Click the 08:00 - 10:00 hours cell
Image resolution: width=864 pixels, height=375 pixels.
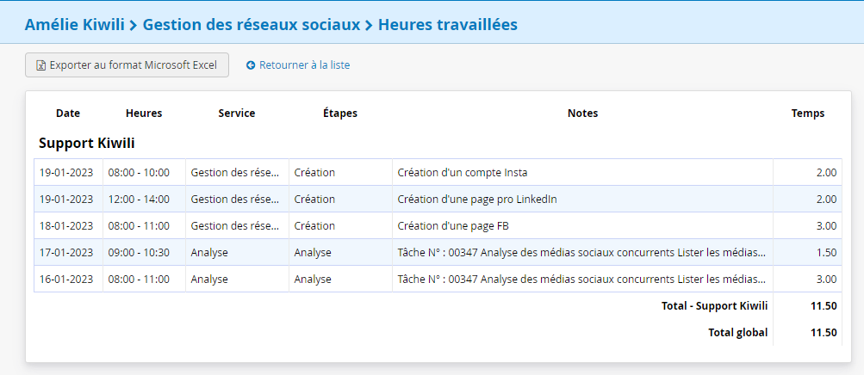(x=139, y=173)
